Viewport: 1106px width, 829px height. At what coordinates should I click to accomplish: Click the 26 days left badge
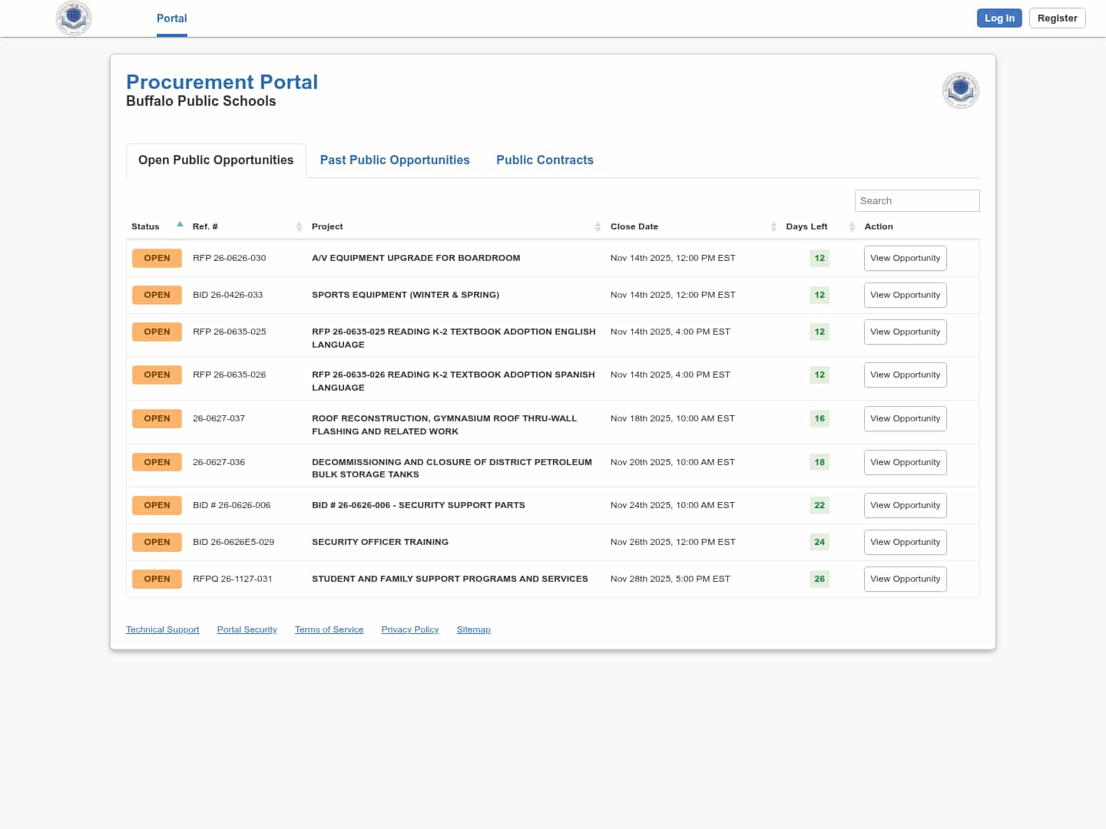tap(820, 579)
